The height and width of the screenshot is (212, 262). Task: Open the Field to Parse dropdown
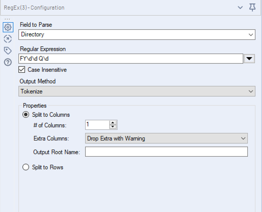click(137, 34)
